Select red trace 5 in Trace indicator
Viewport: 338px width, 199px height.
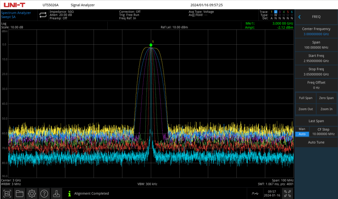(x=288, y=12)
